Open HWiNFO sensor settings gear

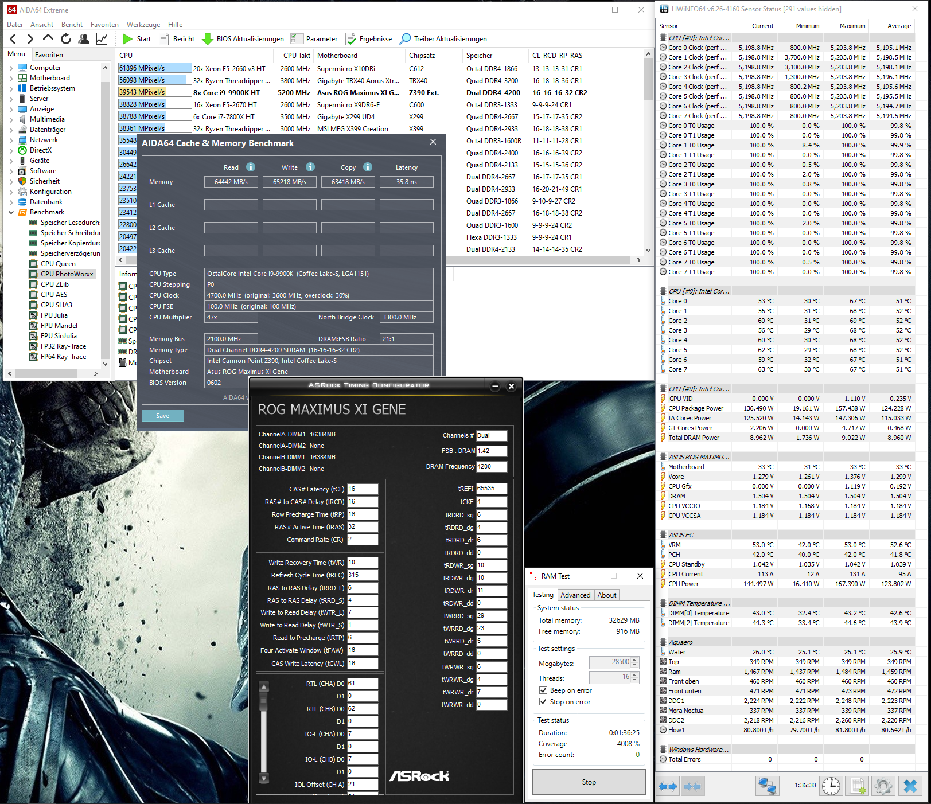883,786
